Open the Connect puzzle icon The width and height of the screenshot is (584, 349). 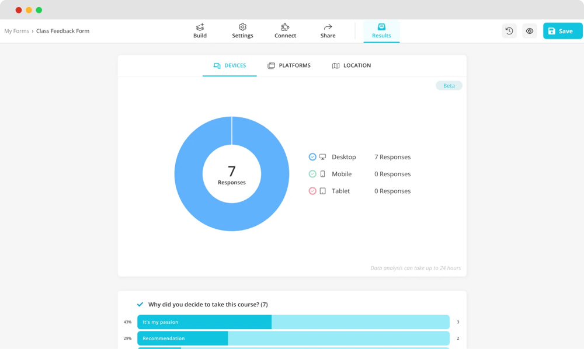pos(285,27)
